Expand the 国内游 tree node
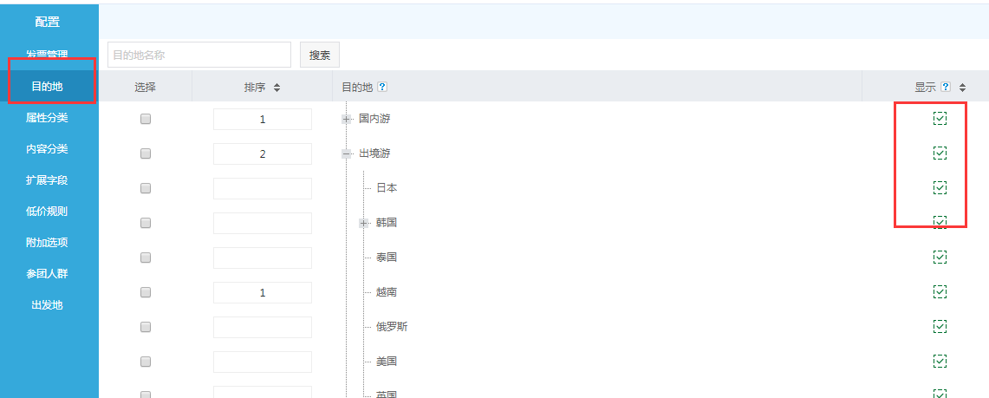The height and width of the screenshot is (398, 989). 347,119
